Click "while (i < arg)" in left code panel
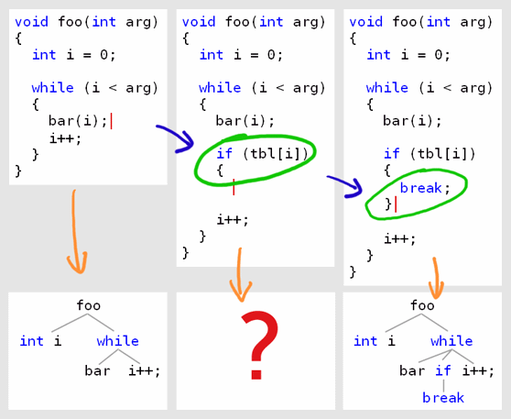 pyautogui.click(x=95, y=88)
